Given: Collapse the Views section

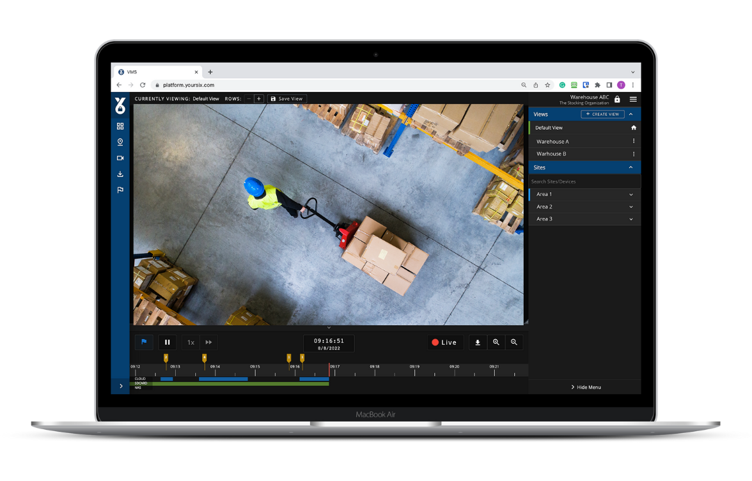Looking at the screenshot, I should point(631,114).
